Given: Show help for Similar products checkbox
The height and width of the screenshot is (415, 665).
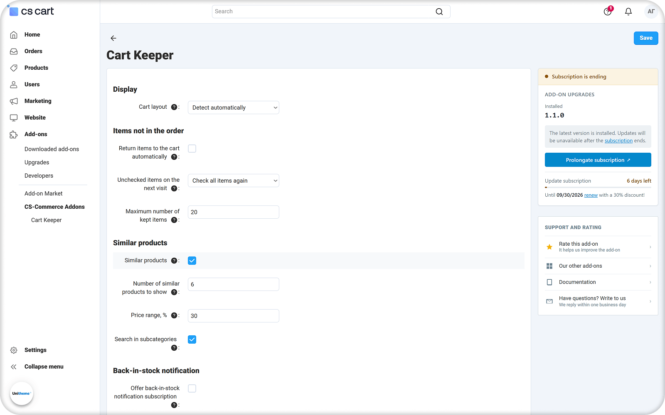Looking at the screenshot, I should tap(174, 261).
